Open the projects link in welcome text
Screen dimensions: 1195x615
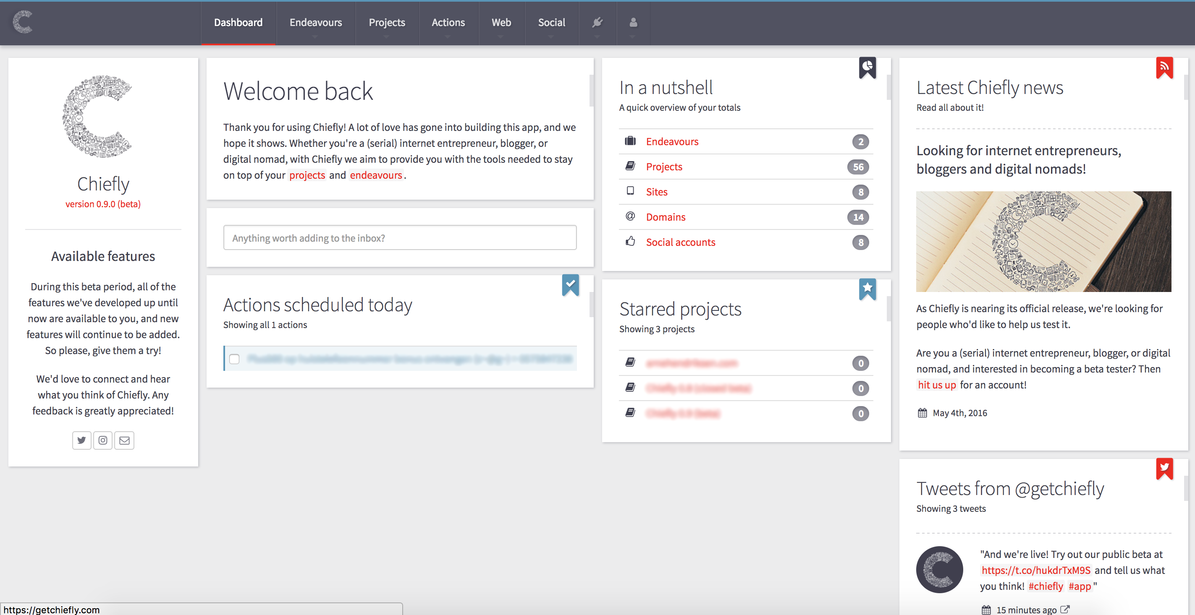[x=307, y=175]
